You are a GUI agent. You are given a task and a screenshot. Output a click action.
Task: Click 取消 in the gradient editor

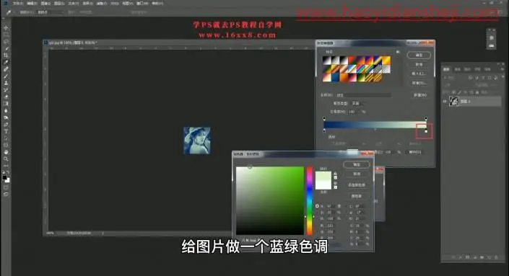tap(419, 64)
